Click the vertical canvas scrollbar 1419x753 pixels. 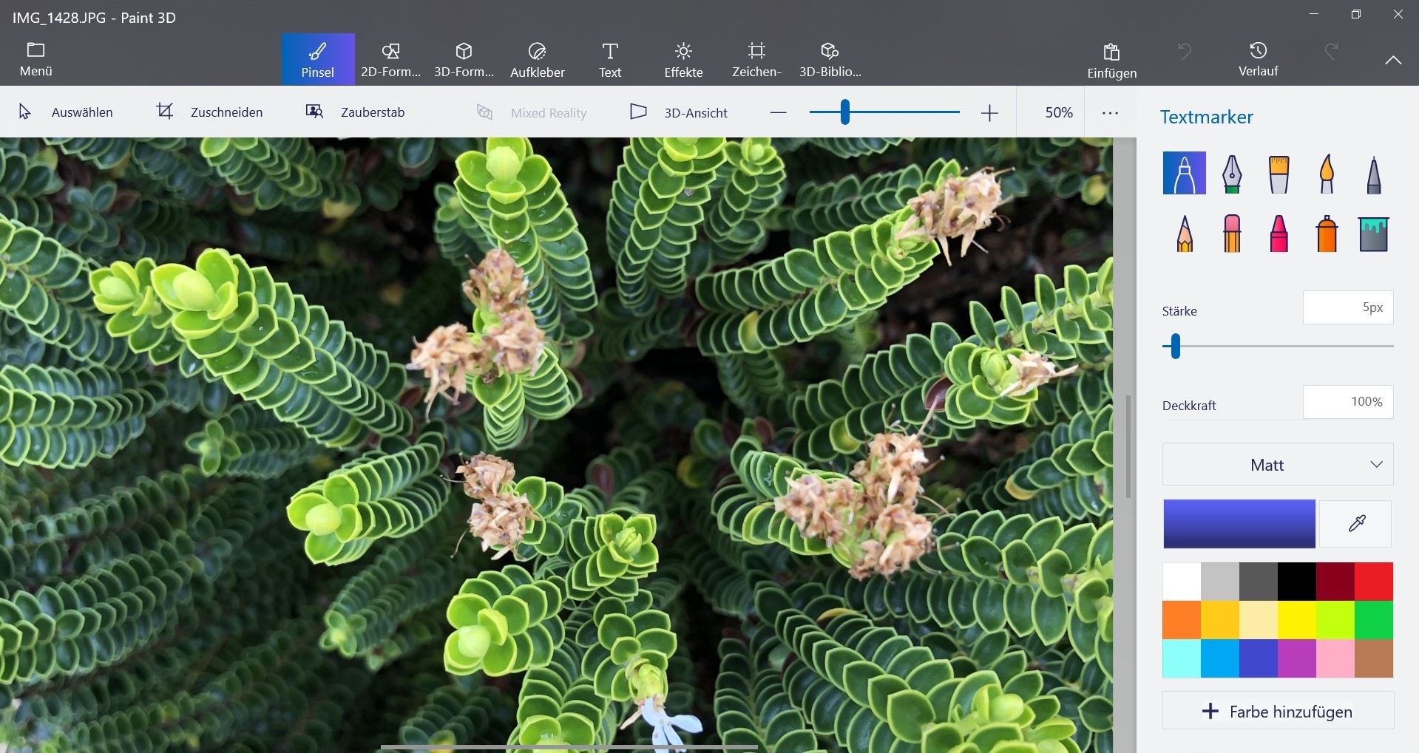pos(1128,446)
